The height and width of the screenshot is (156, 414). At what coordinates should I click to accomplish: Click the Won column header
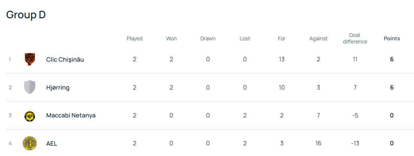(x=171, y=39)
